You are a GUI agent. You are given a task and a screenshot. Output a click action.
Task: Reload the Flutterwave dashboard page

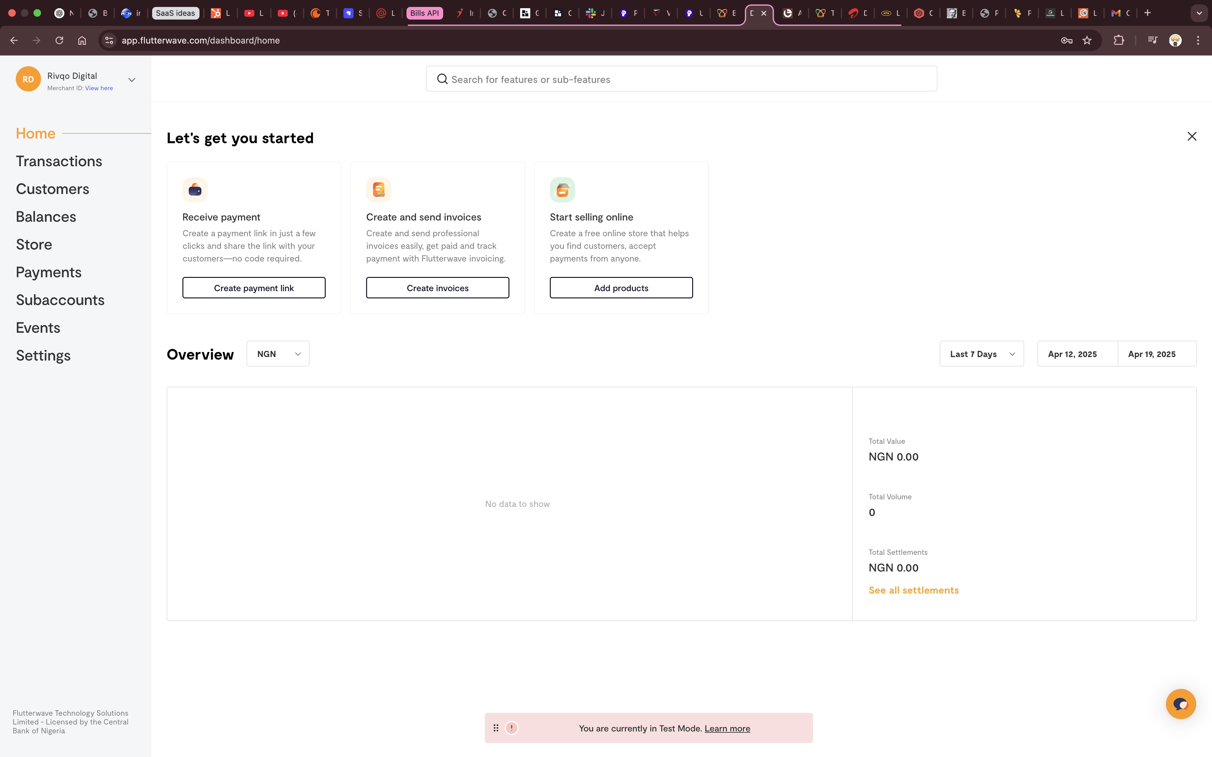click(59, 41)
